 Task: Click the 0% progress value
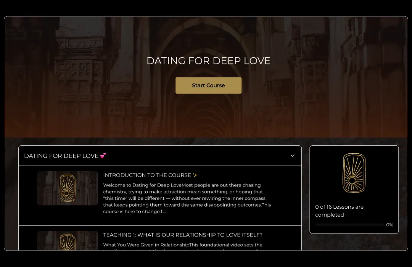coord(389,225)
